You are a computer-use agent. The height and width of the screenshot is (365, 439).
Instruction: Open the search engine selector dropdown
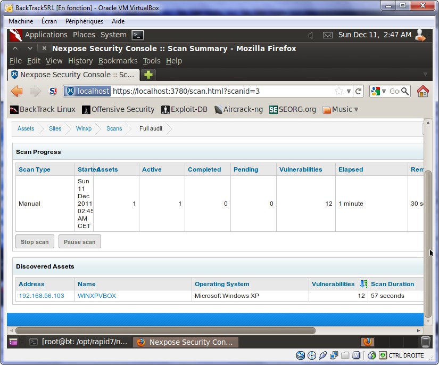tap(384, 91)
